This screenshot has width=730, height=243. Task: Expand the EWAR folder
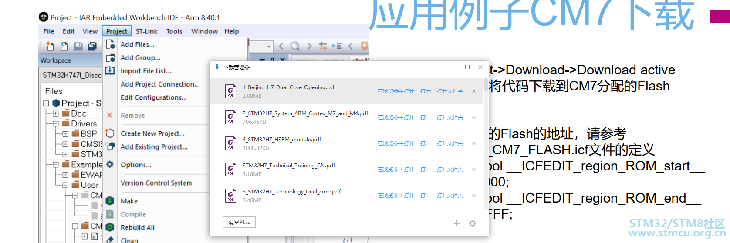[x=65, y=175]
